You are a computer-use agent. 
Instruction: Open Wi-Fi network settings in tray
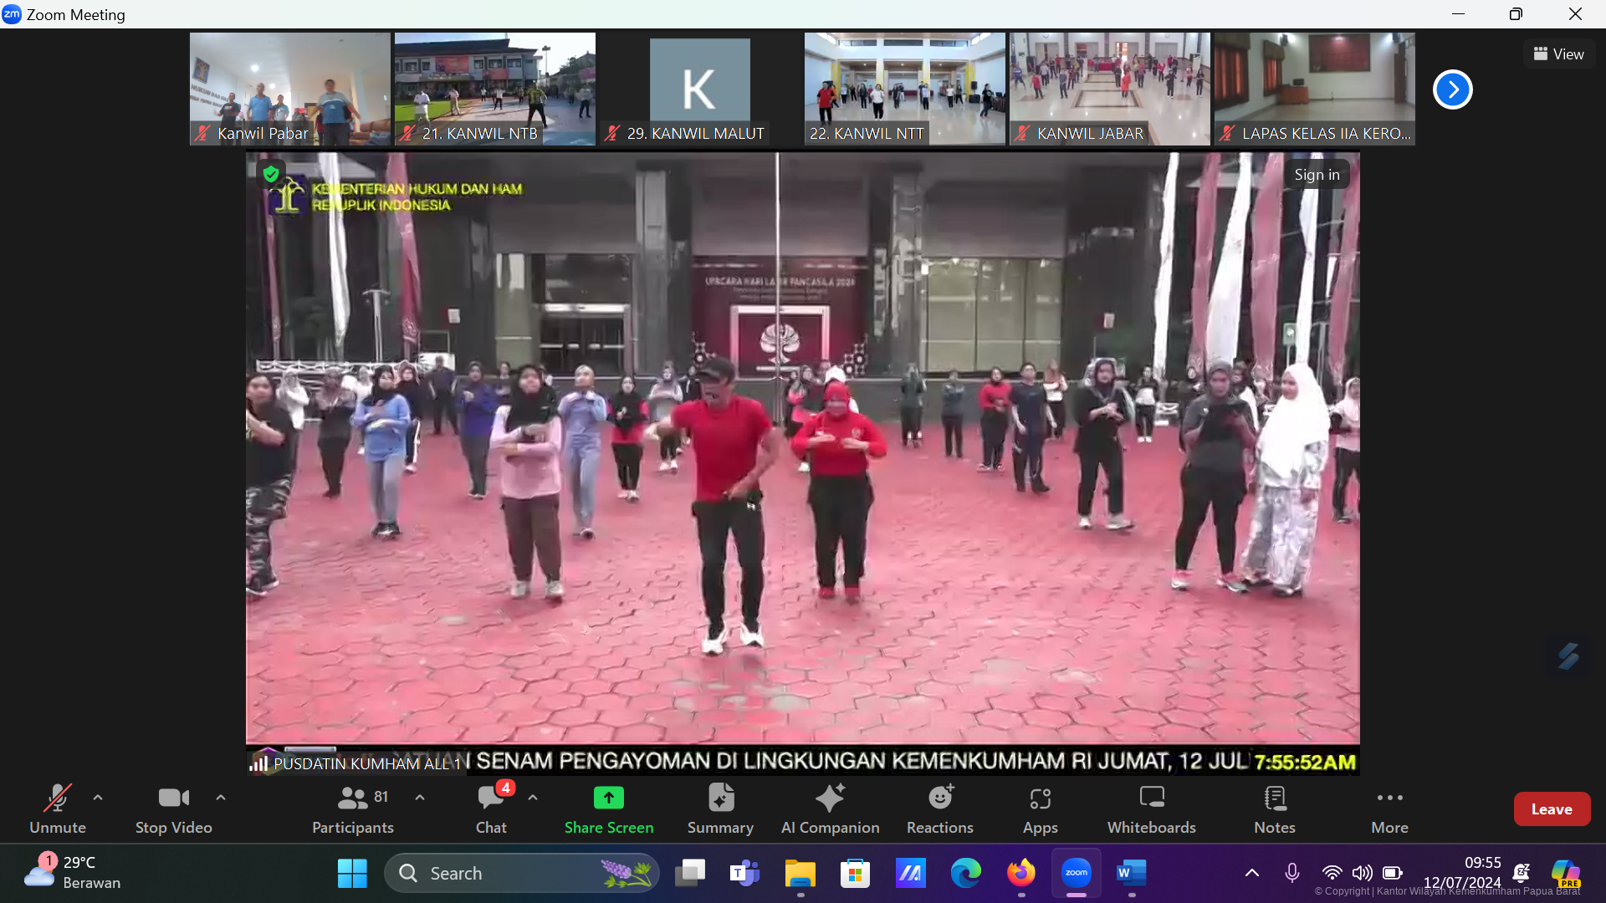[1332, 874]
